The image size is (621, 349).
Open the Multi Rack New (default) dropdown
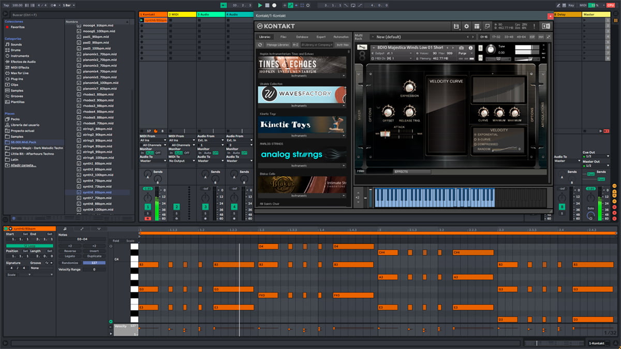pyautogui.click(x=423, y=37)
